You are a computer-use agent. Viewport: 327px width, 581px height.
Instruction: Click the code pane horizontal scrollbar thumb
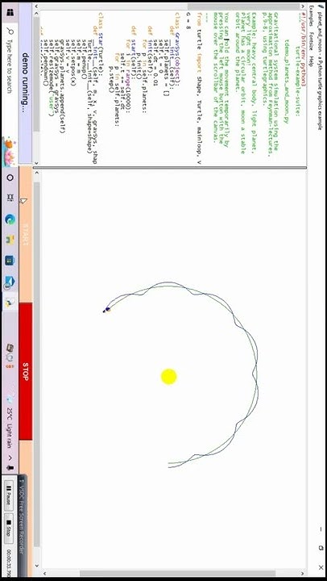(x=36, y=74)
